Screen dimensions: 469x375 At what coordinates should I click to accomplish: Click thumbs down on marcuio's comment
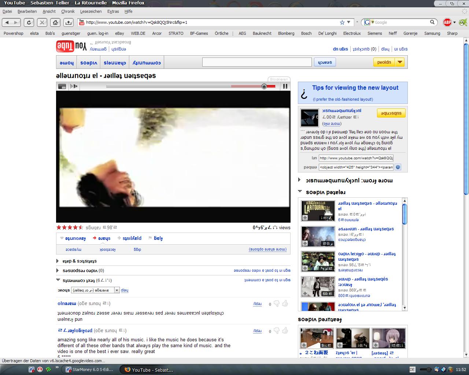click(x=277, y=304)
